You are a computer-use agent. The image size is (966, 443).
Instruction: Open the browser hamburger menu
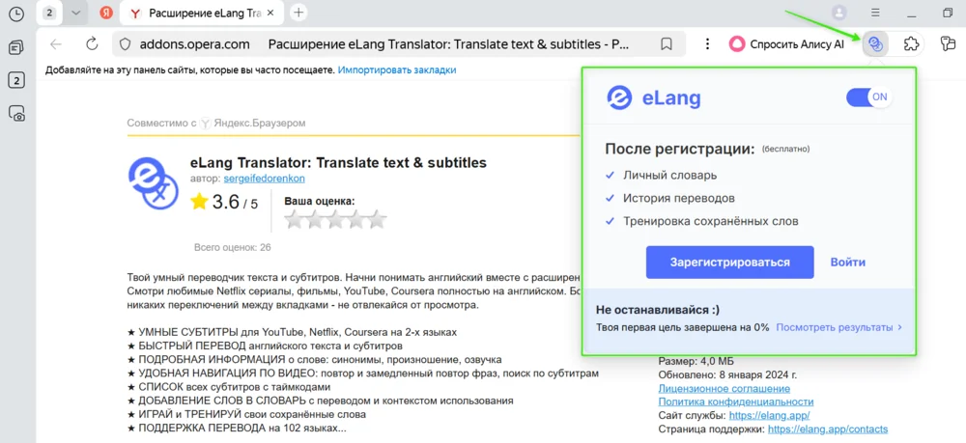coord(875,13)
